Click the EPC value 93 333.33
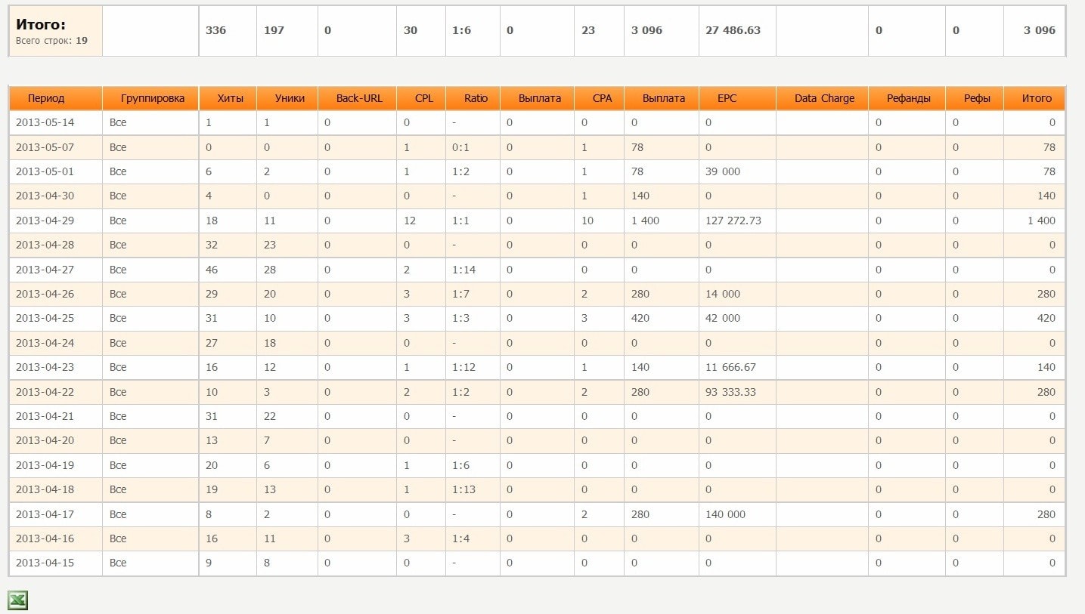Screen dimensions: 1085x614 point(730,392)
